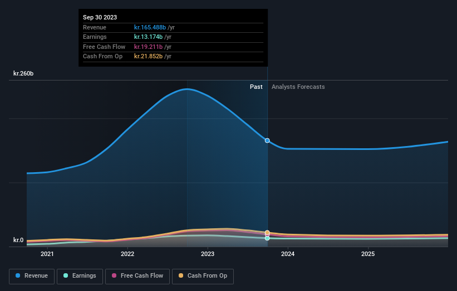
Task: Click the 2023 x-axis label
Action: click(208, 254)
